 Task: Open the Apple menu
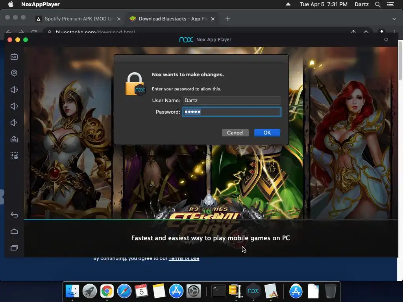pyautogui.click(x=11, y=4)
